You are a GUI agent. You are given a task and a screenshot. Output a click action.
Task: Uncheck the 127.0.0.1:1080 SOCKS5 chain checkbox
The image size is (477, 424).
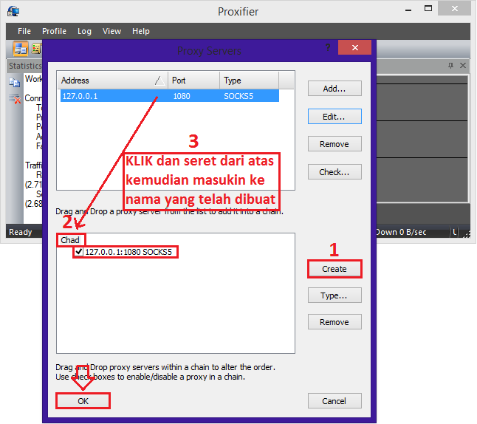click(79, 252)
